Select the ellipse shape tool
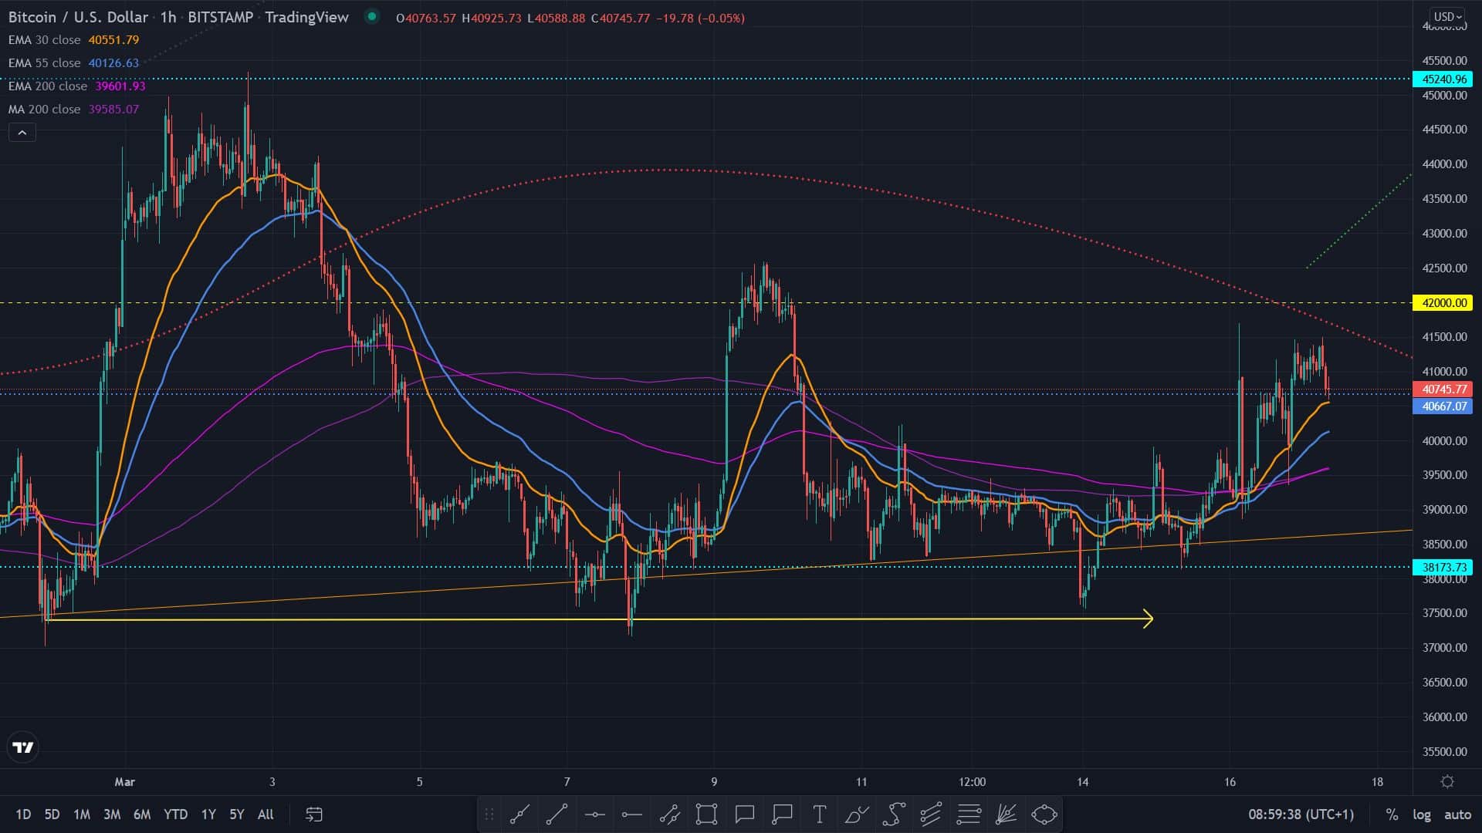 click(1044, 814)
